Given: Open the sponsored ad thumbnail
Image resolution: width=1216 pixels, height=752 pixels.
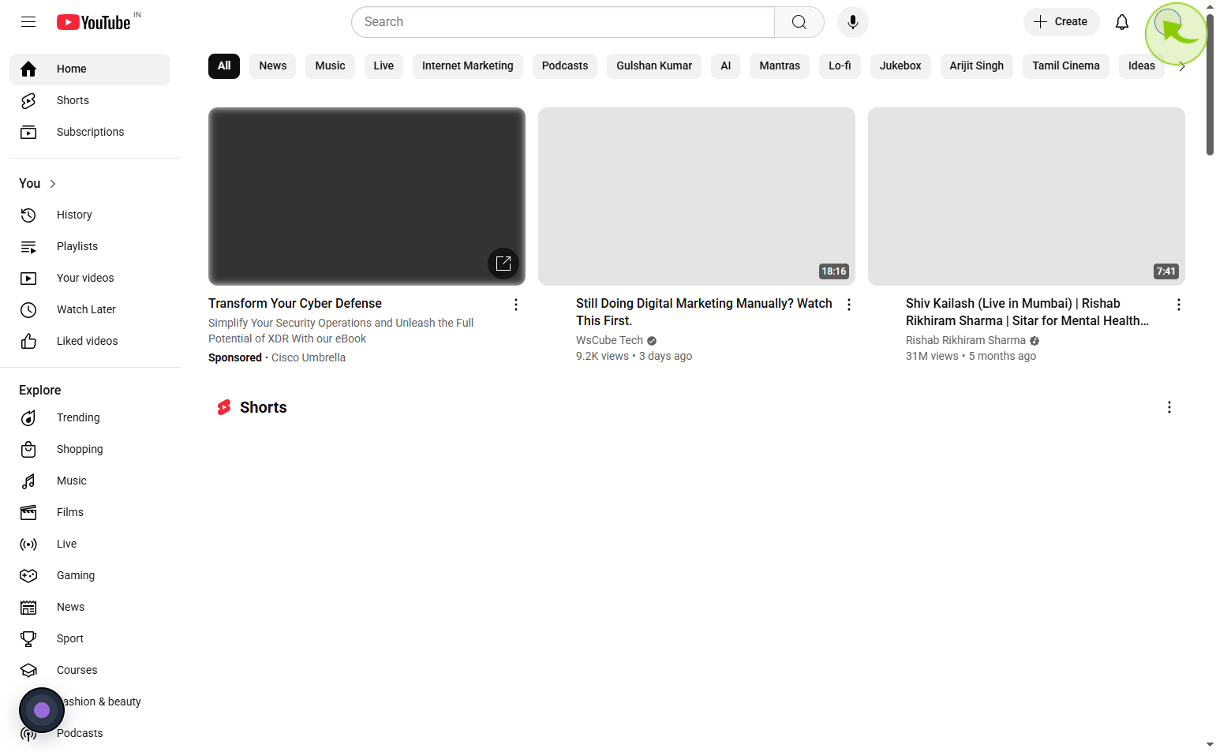Looking at the screenshot, I should 367,196.
